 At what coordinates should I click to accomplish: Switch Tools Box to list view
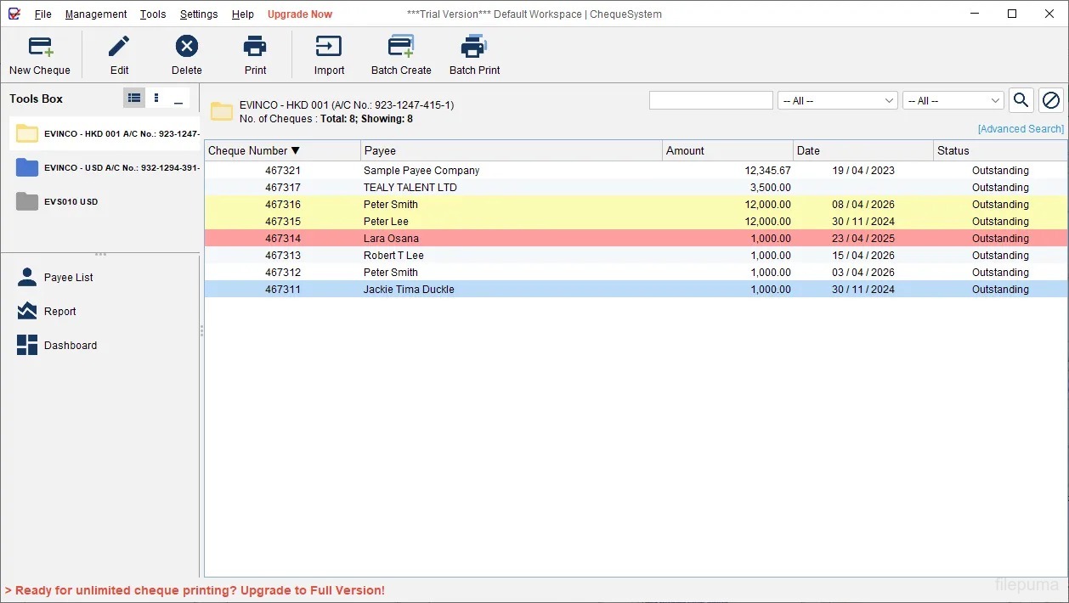tap(134, 99)
